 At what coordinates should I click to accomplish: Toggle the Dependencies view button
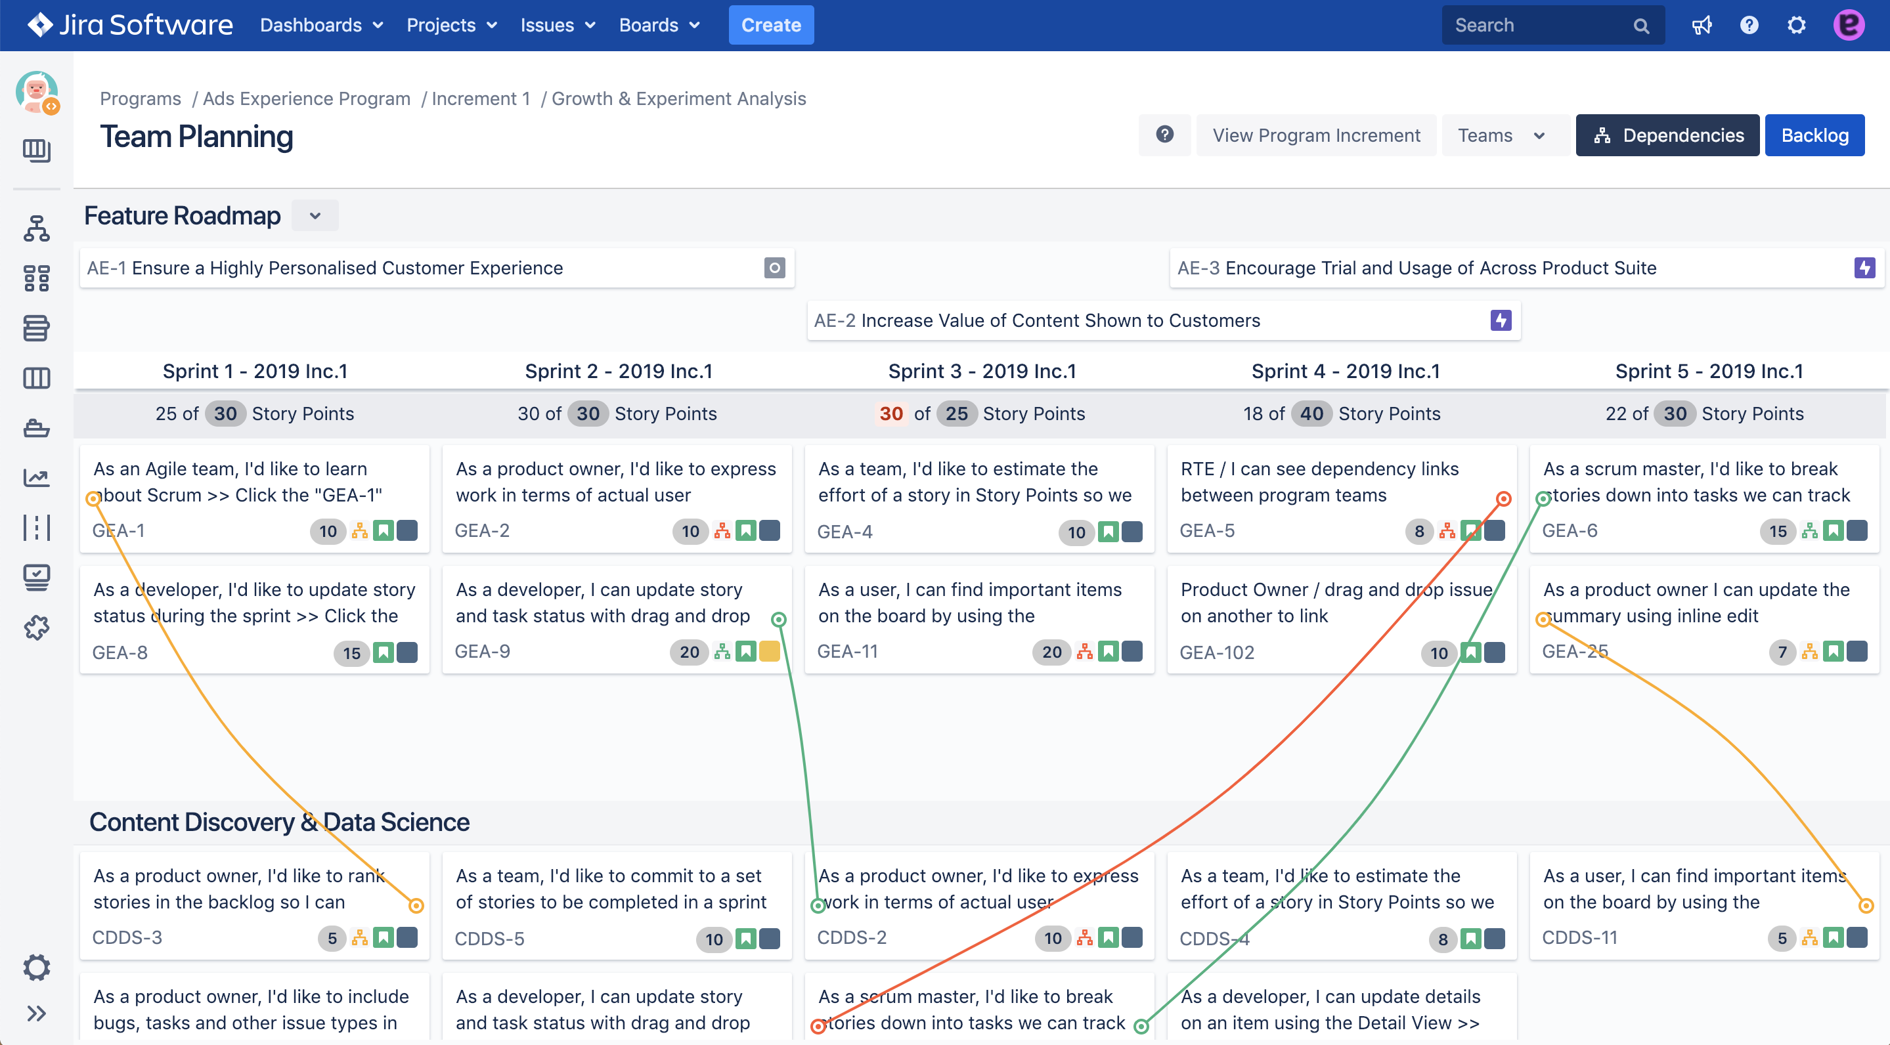pyautogui.click(x=1667, y=135)
